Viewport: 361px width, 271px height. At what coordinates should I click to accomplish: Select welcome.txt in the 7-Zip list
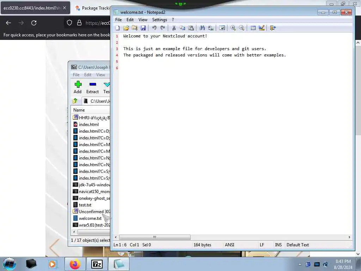pyautogui.click(x=90, y=218)
